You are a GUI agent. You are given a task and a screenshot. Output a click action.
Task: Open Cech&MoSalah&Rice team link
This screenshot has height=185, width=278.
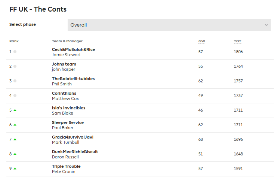tap(73, 49)
